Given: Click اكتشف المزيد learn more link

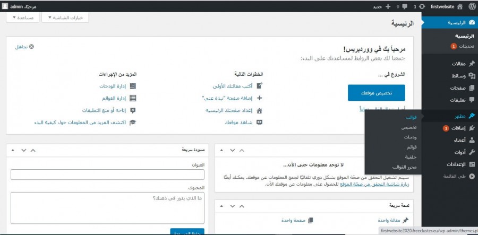Looking at the screenshot, I should point(80,123).
